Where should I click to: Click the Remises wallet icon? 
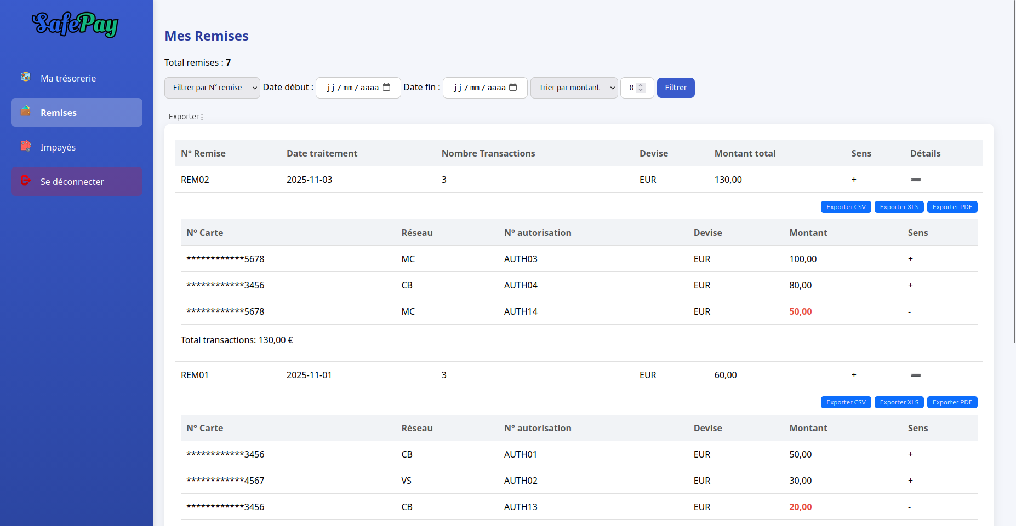coord(26,112)
